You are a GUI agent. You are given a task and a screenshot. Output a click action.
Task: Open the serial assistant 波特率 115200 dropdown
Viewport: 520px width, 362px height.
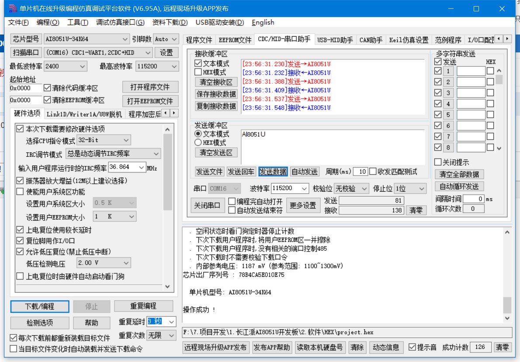[x=304, y=188]
